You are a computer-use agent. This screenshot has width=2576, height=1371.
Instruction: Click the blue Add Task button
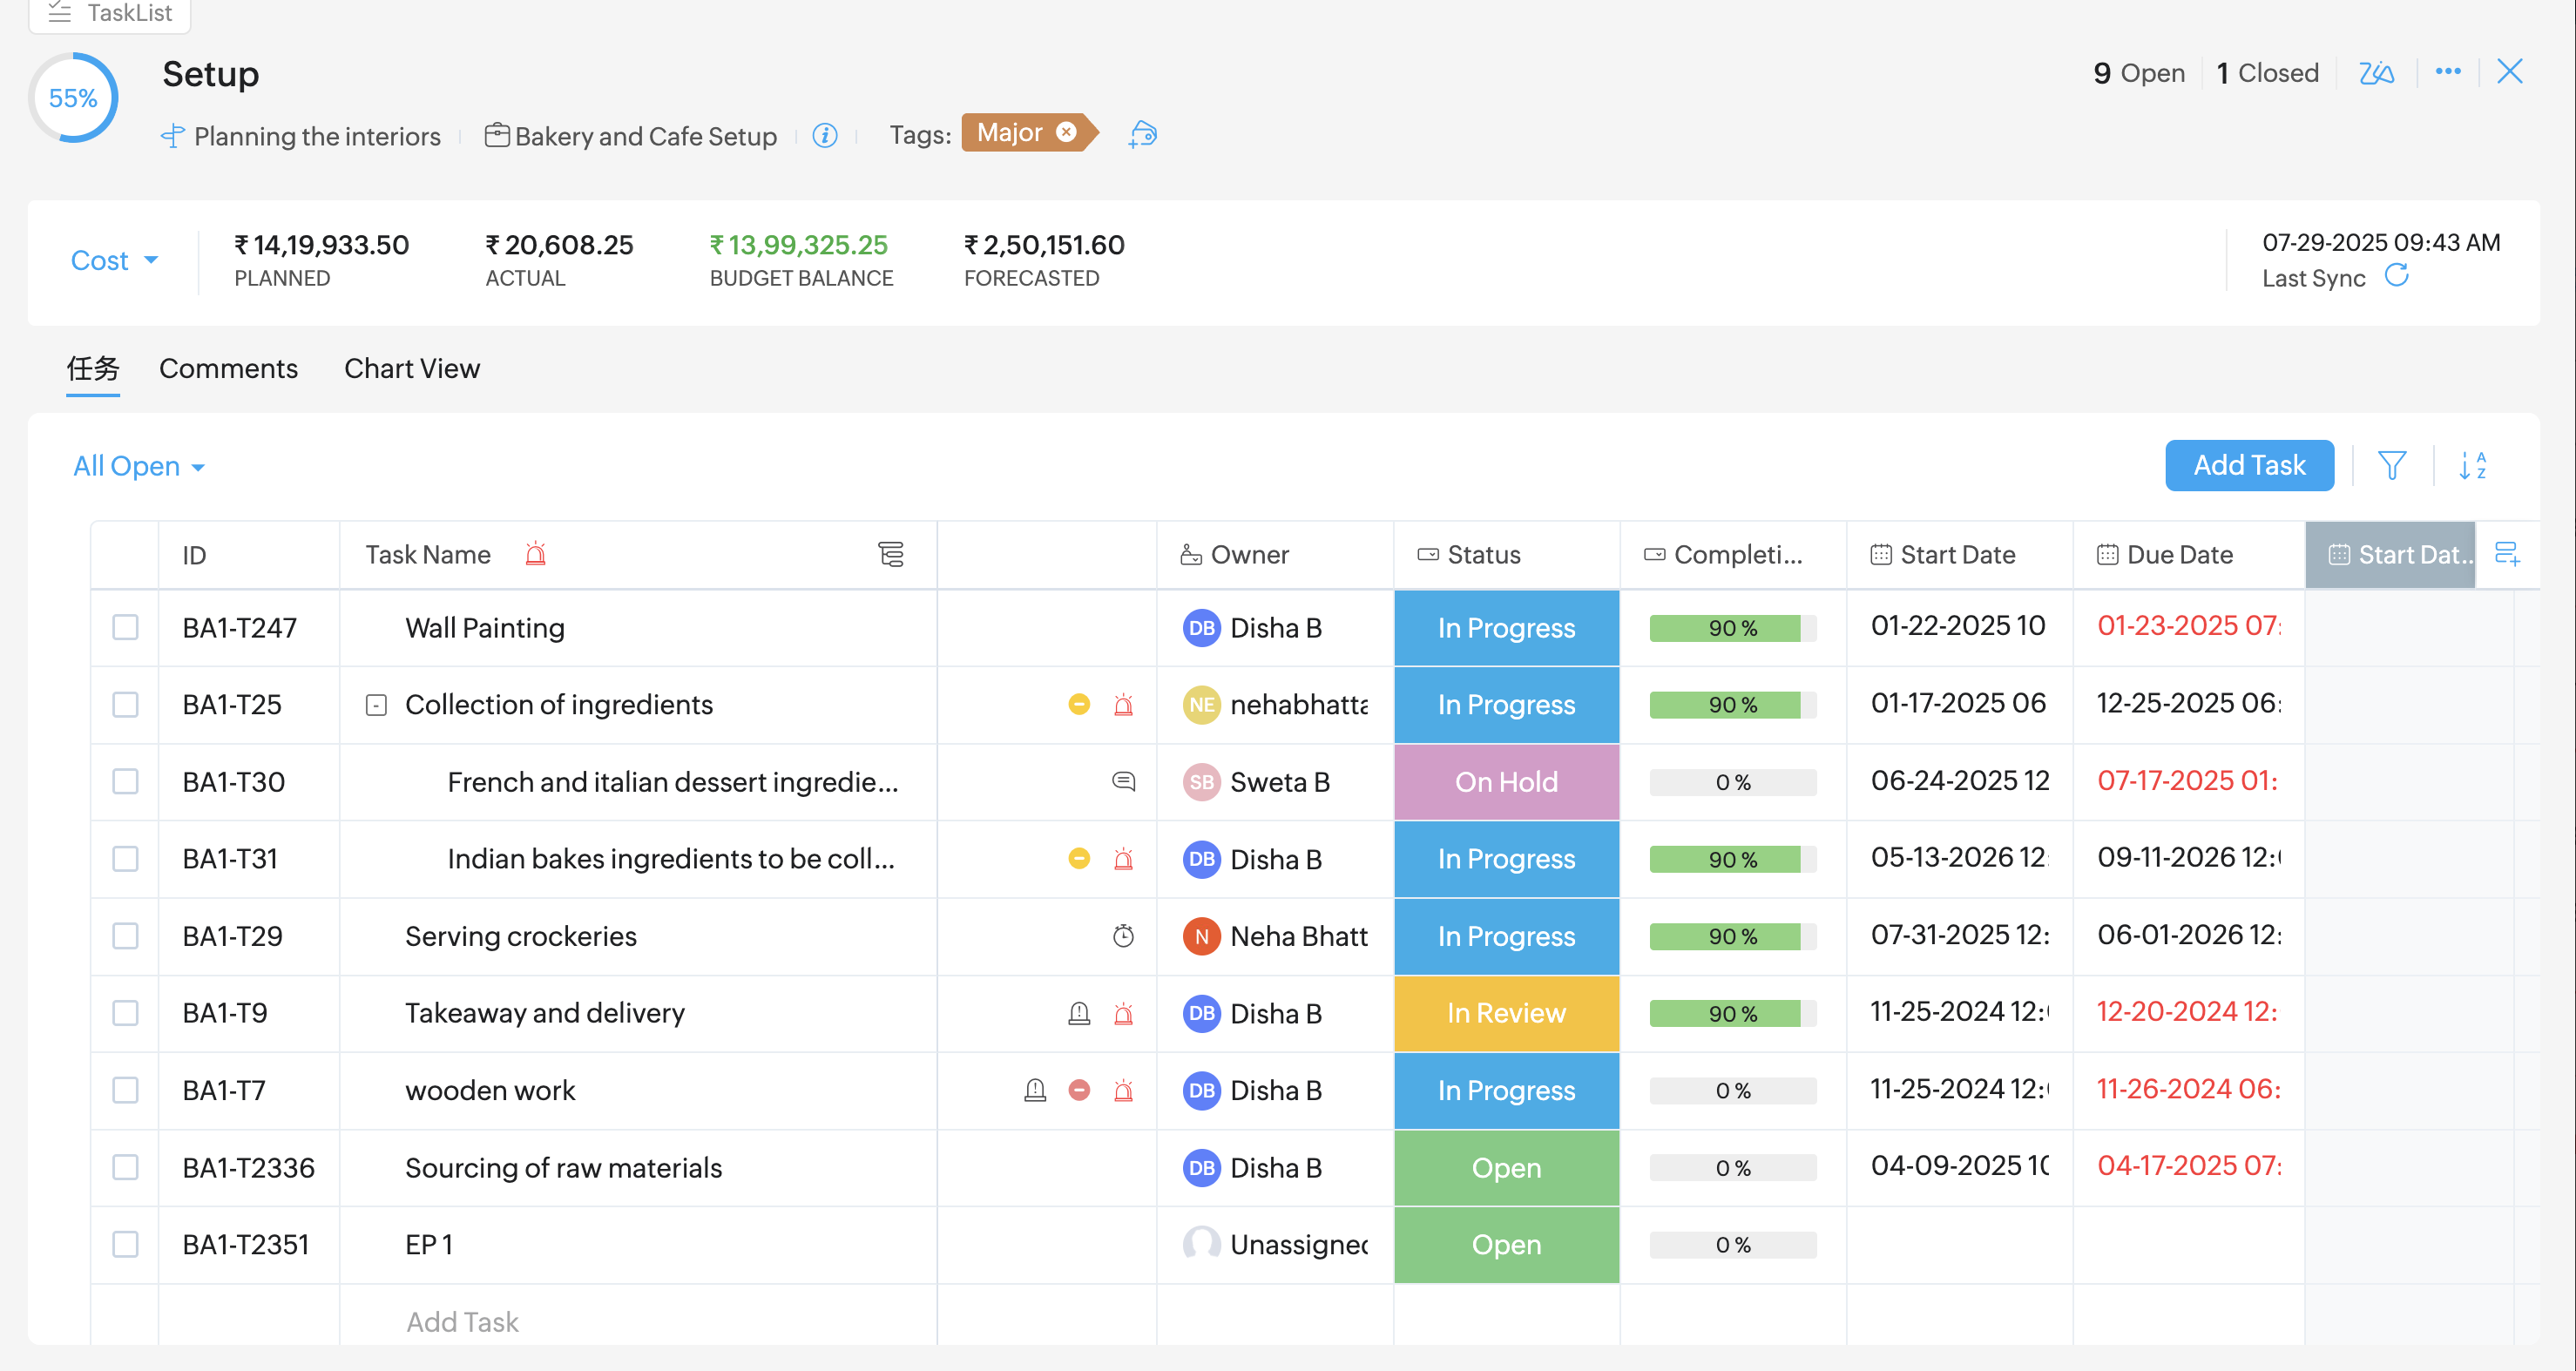(2248, 465)
